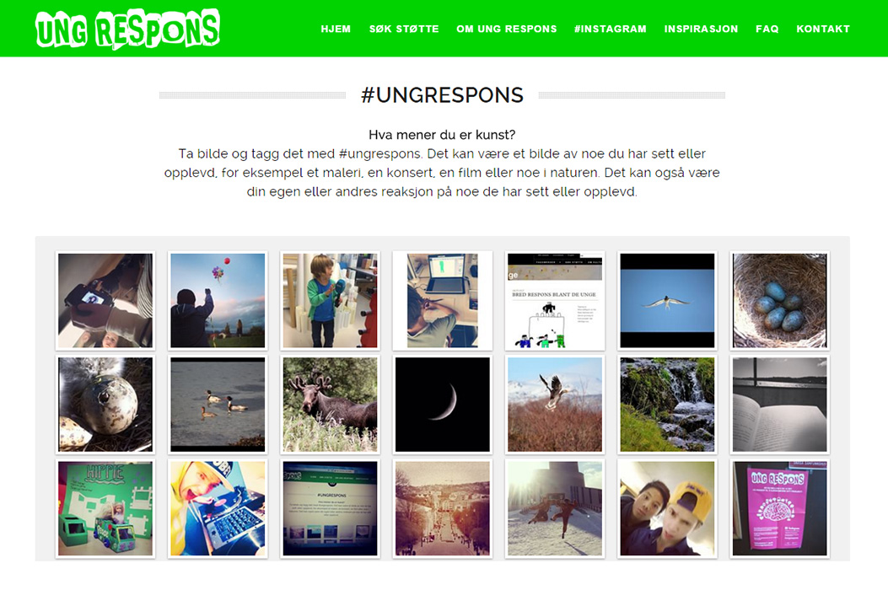
Task: Open the seagull against blue sky photo
Action: pyautogui.click(x=667, y=301)
